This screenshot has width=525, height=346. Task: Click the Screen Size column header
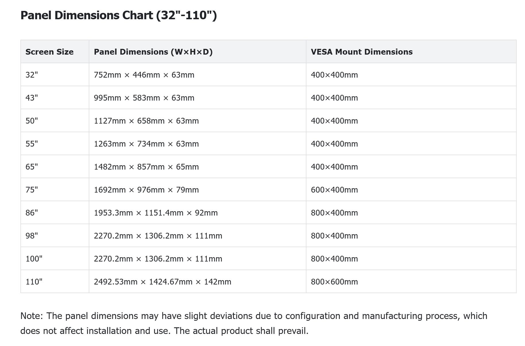coord(49,52)
